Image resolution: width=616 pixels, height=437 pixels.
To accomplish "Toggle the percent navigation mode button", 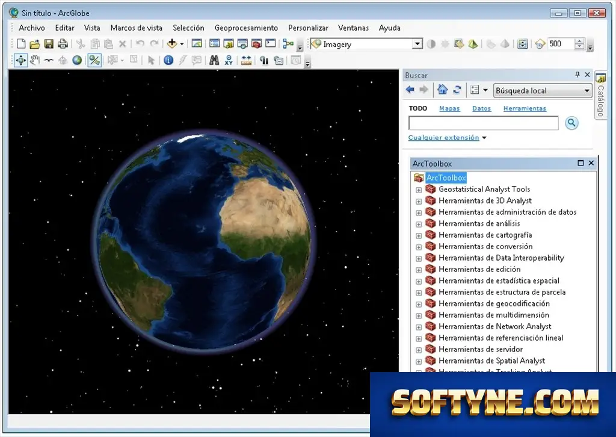I will [94, 60].
